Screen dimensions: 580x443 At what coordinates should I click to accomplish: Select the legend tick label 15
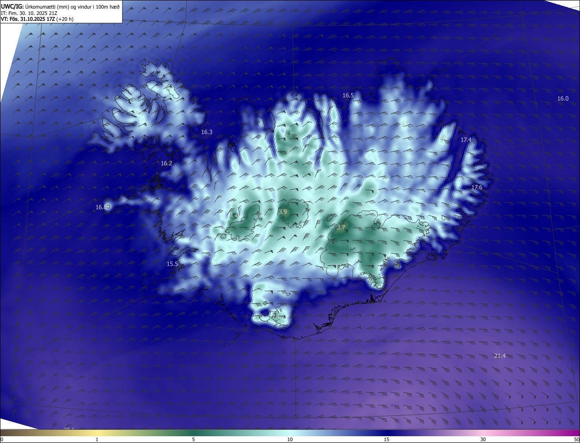387,439
